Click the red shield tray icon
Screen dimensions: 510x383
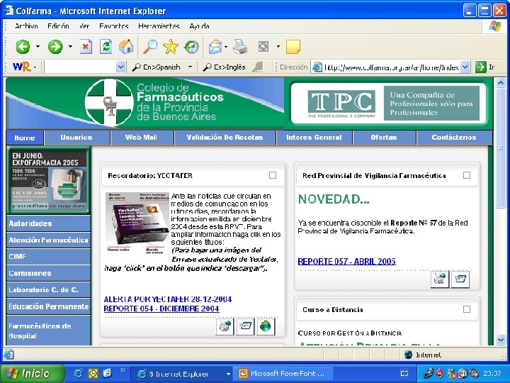[440, 373]
